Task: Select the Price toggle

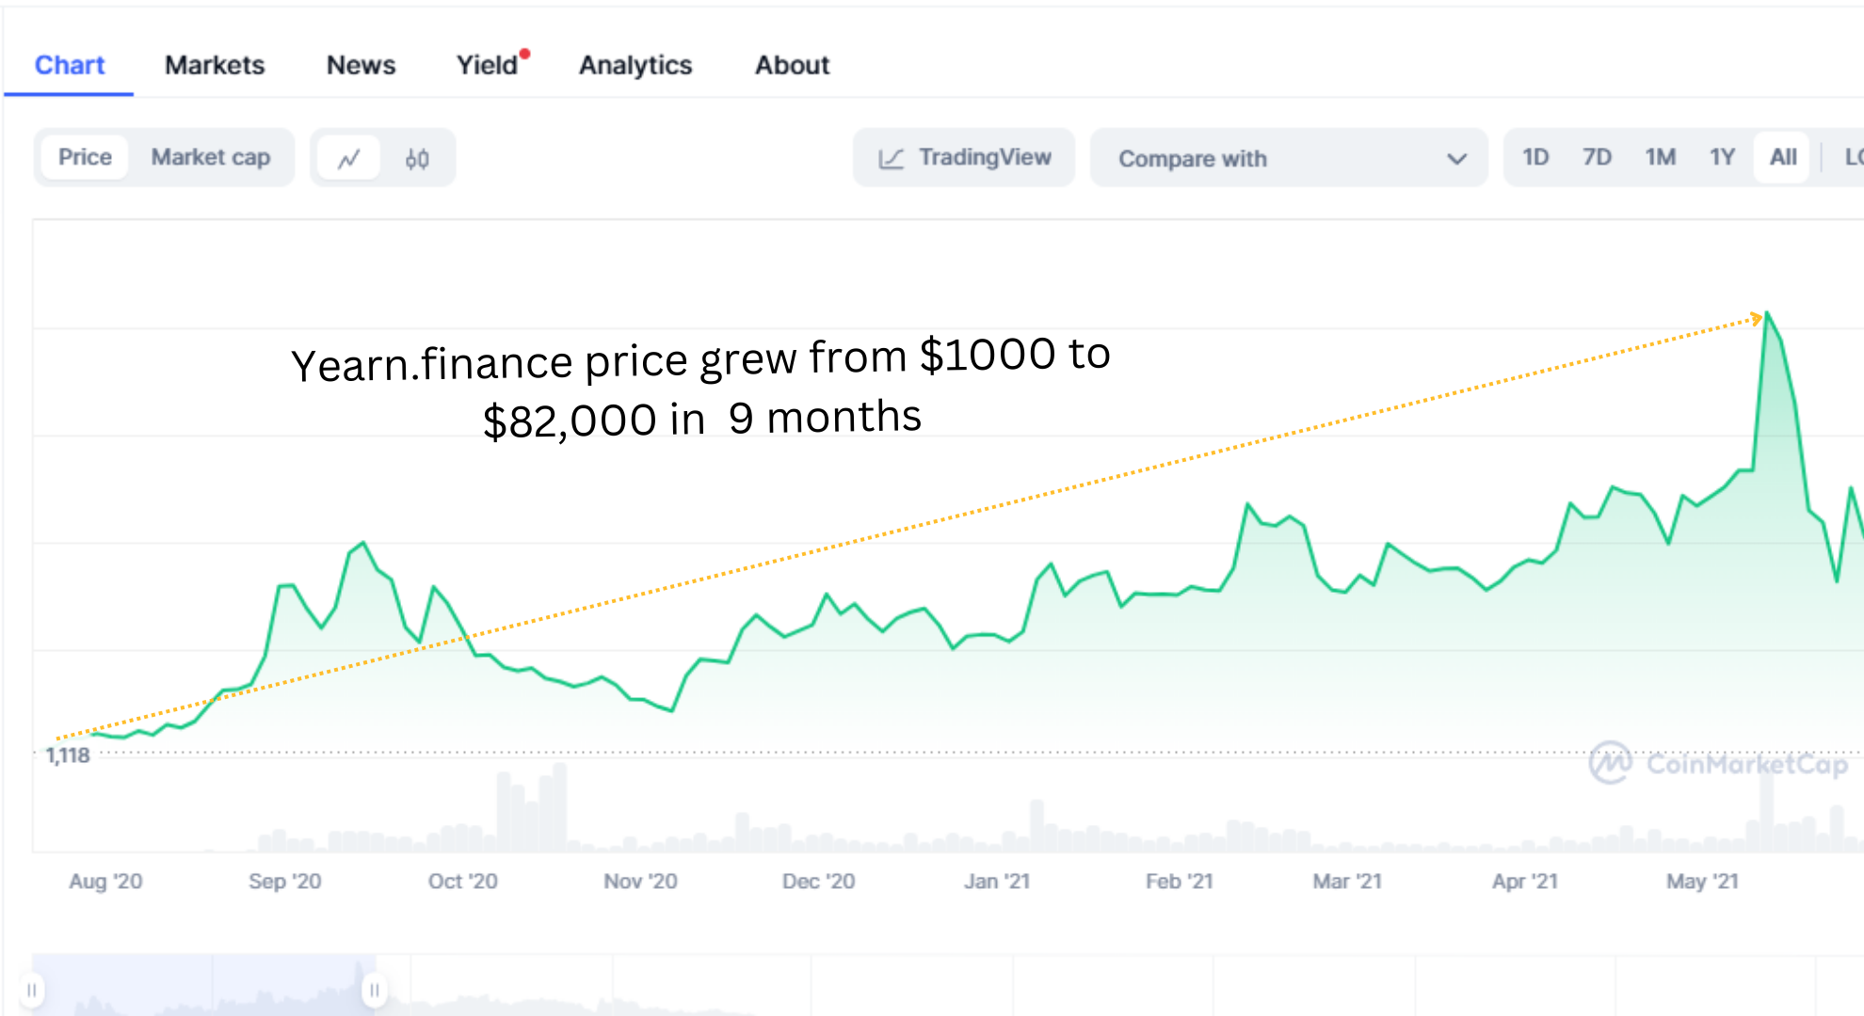Action: click(85, 157)
